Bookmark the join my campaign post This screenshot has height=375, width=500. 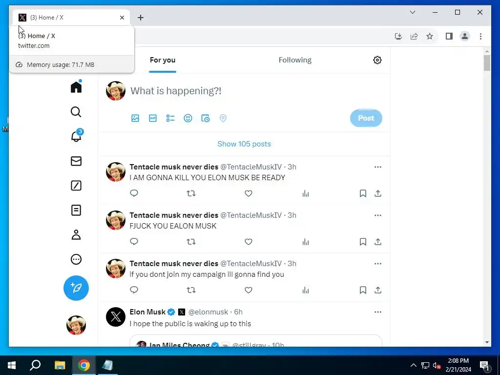363,290
